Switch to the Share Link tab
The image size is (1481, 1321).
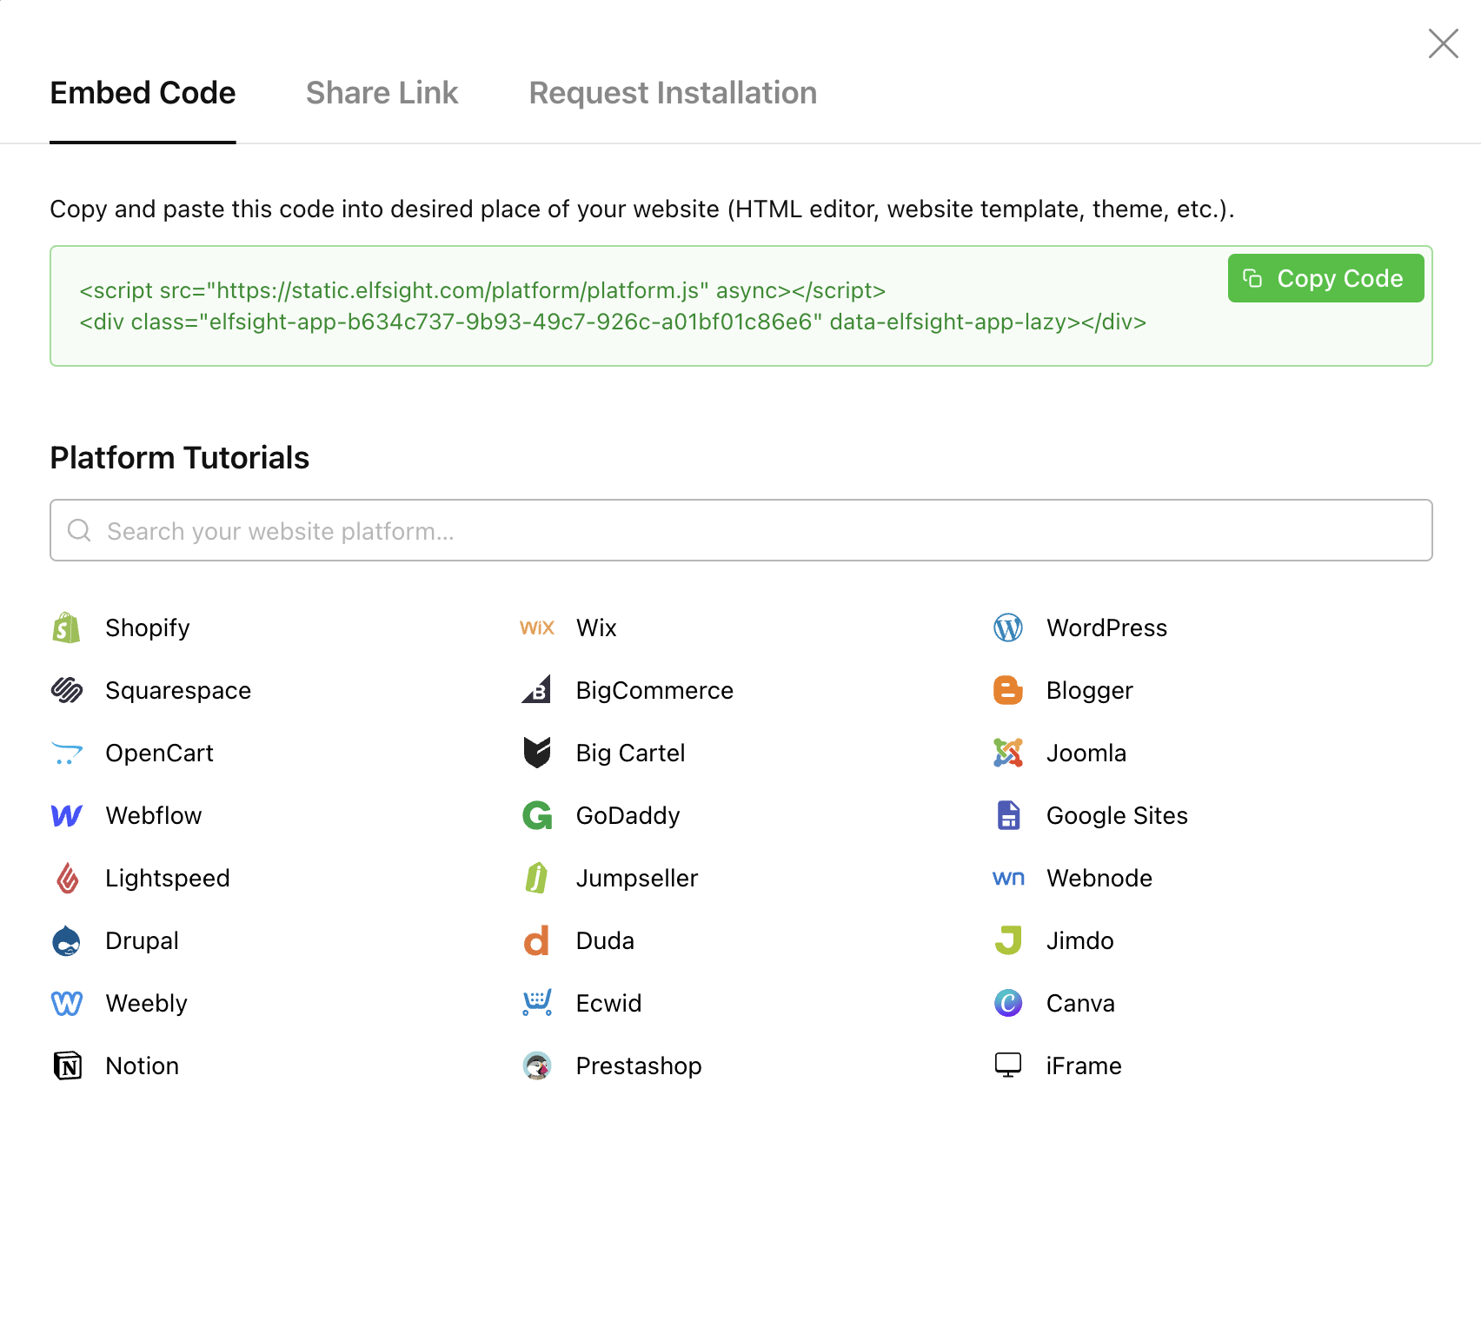(382, 93)
